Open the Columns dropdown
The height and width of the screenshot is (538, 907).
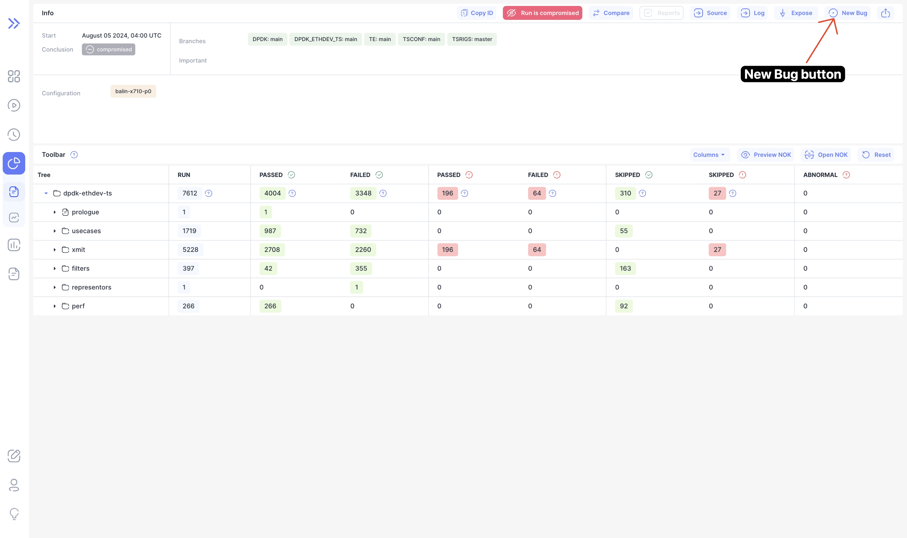709,155
